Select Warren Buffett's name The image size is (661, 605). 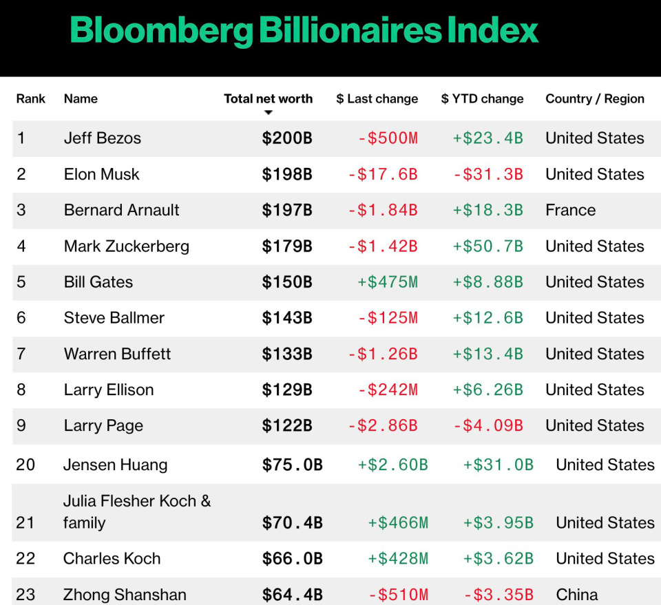pos(117,354)
